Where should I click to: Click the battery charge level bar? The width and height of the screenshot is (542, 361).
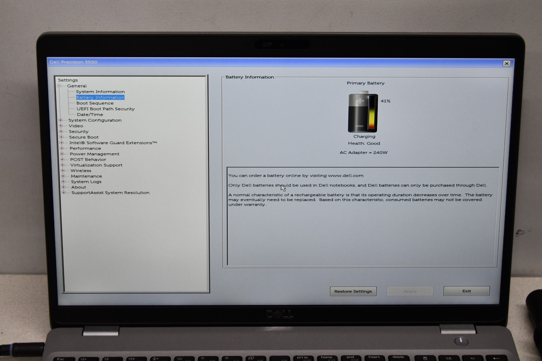pos(372,112)
